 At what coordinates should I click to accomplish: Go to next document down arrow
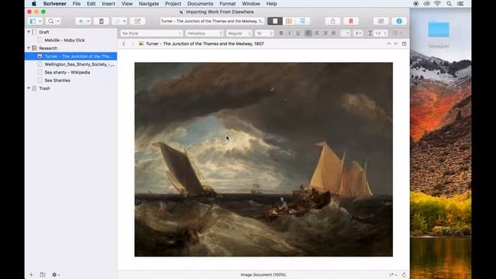click(x=396, y=43)
